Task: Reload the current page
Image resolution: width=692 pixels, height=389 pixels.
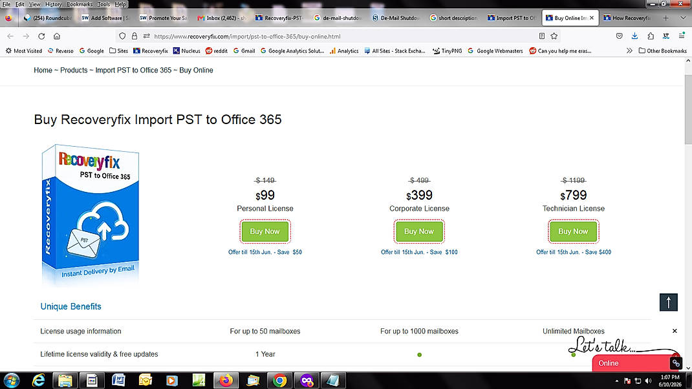Action: [41, 36]
